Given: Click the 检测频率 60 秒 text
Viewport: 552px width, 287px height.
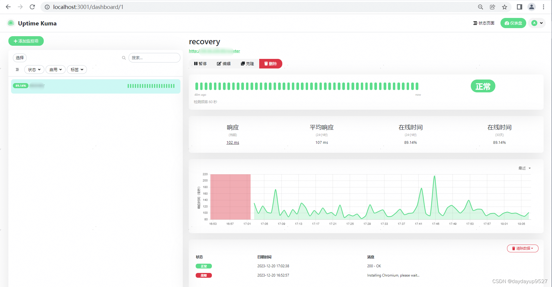Looking at the screenshot, I should click(x=205, y=102).
